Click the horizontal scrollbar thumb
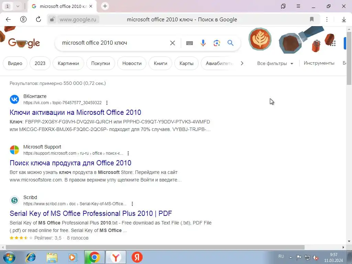This screenshot has height=264, width=352. [155, 247]
